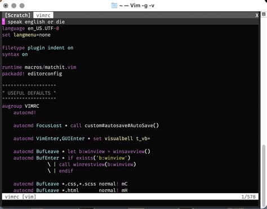Click the '*.css,*.scss normal! mC' line
This screenshot has height=209, width=267.
[70, 184]
